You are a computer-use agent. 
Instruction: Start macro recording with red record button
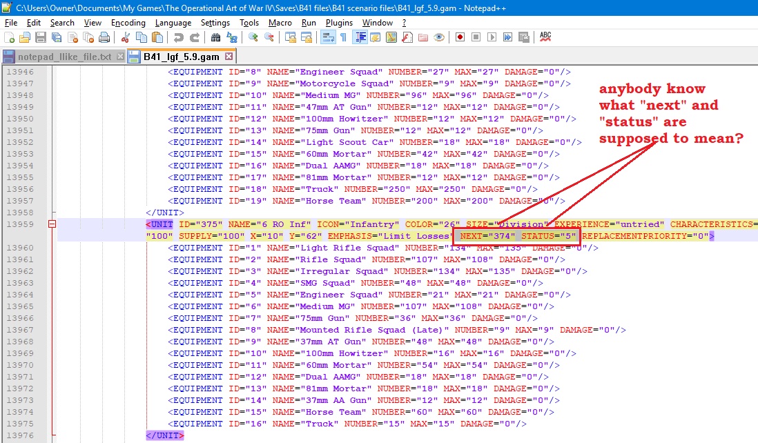(x=459, y=37)
